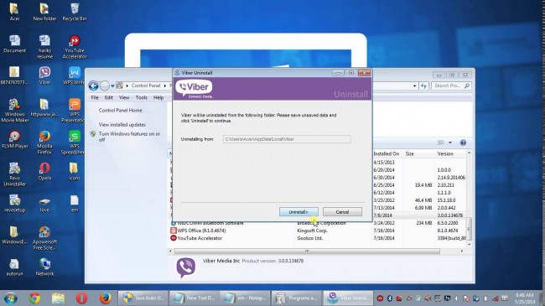This screenshot has width=545, height=306.
Task: Launch Mozilla Firefox desktop shortcut
Action: 44,143
